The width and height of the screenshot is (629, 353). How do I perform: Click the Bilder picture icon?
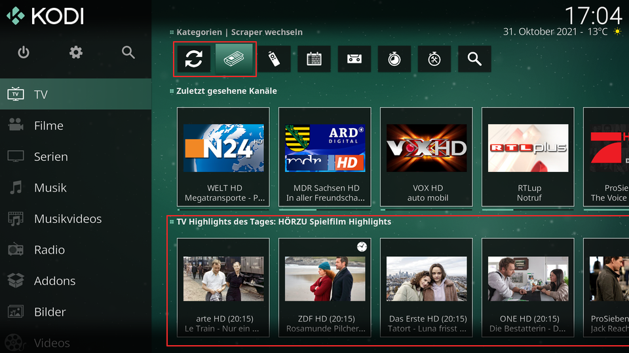pyautogui.click(x=16, y=312)
